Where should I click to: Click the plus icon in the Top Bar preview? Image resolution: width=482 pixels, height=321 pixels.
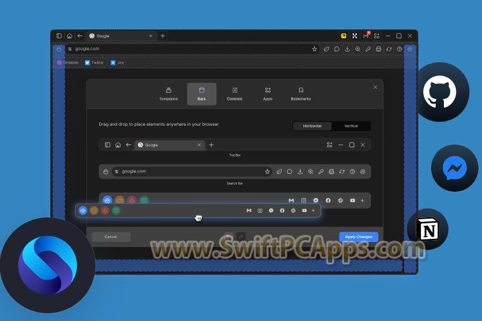click(211, 145)
